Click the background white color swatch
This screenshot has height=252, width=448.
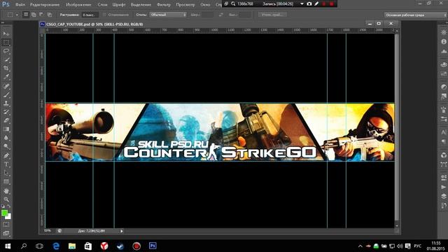(9, 217)
